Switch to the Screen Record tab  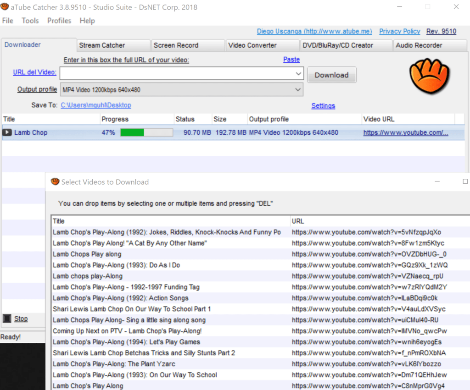[188, 45]
